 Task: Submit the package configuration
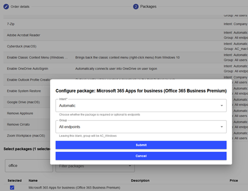pyautogui.click(x=141, y=145)
